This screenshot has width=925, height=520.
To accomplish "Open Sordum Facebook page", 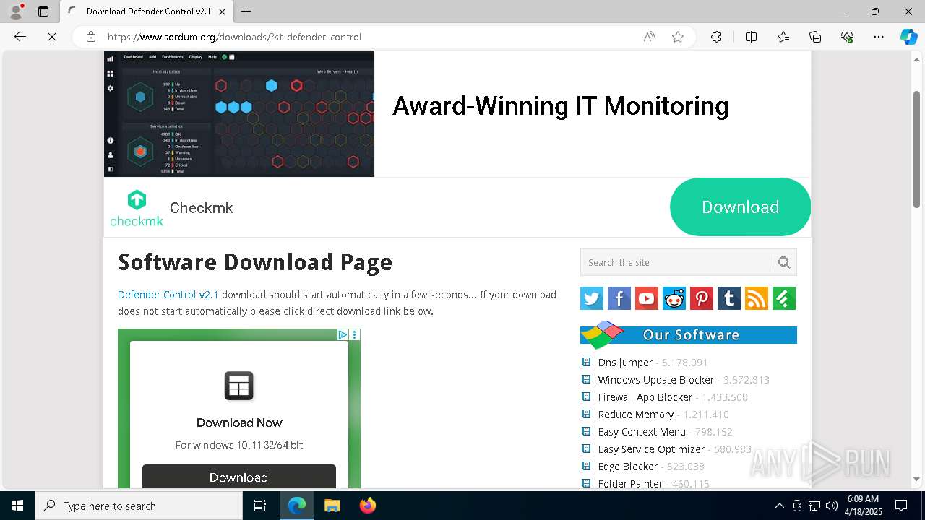I will [x=619, y=298].
